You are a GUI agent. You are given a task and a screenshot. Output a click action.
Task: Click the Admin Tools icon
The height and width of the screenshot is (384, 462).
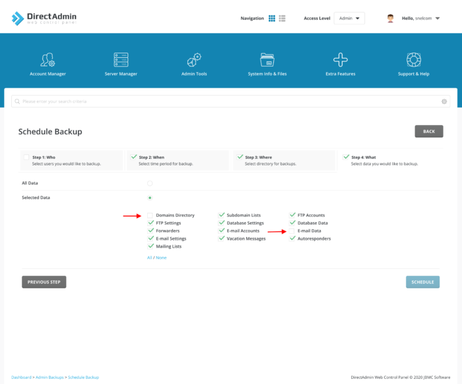(194, 60)
